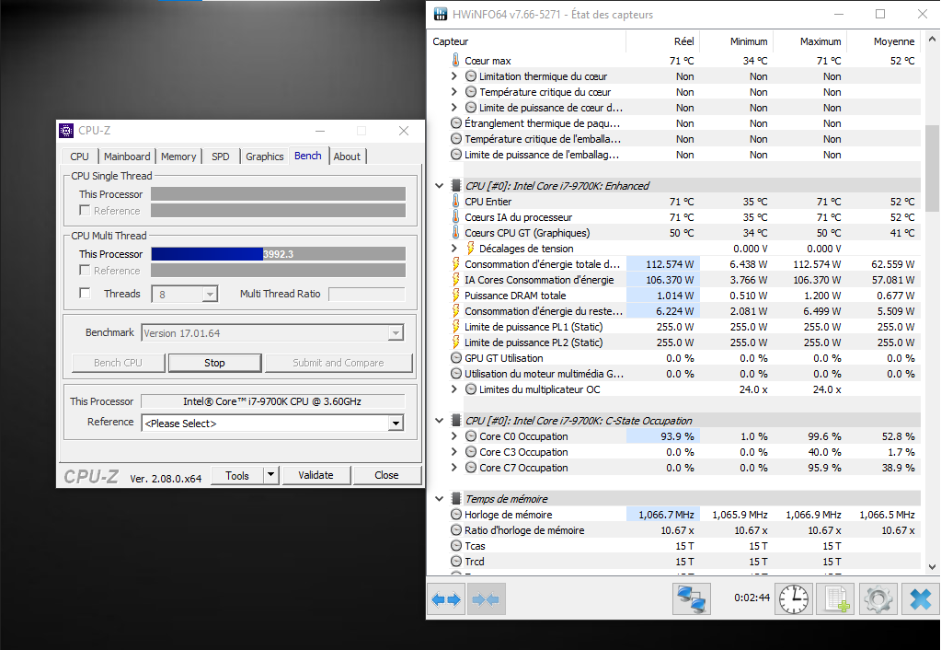Click the HWiNFO scrollbar down arrow
The height and width of the screenshot is (650, 941).
click(932, 566)
